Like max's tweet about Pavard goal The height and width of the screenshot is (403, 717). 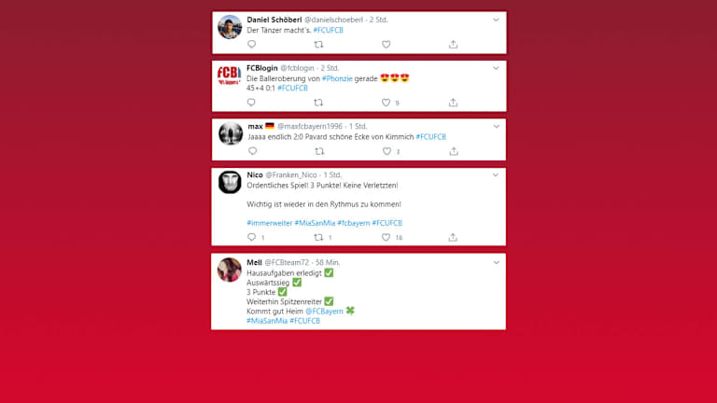(387, 151)
